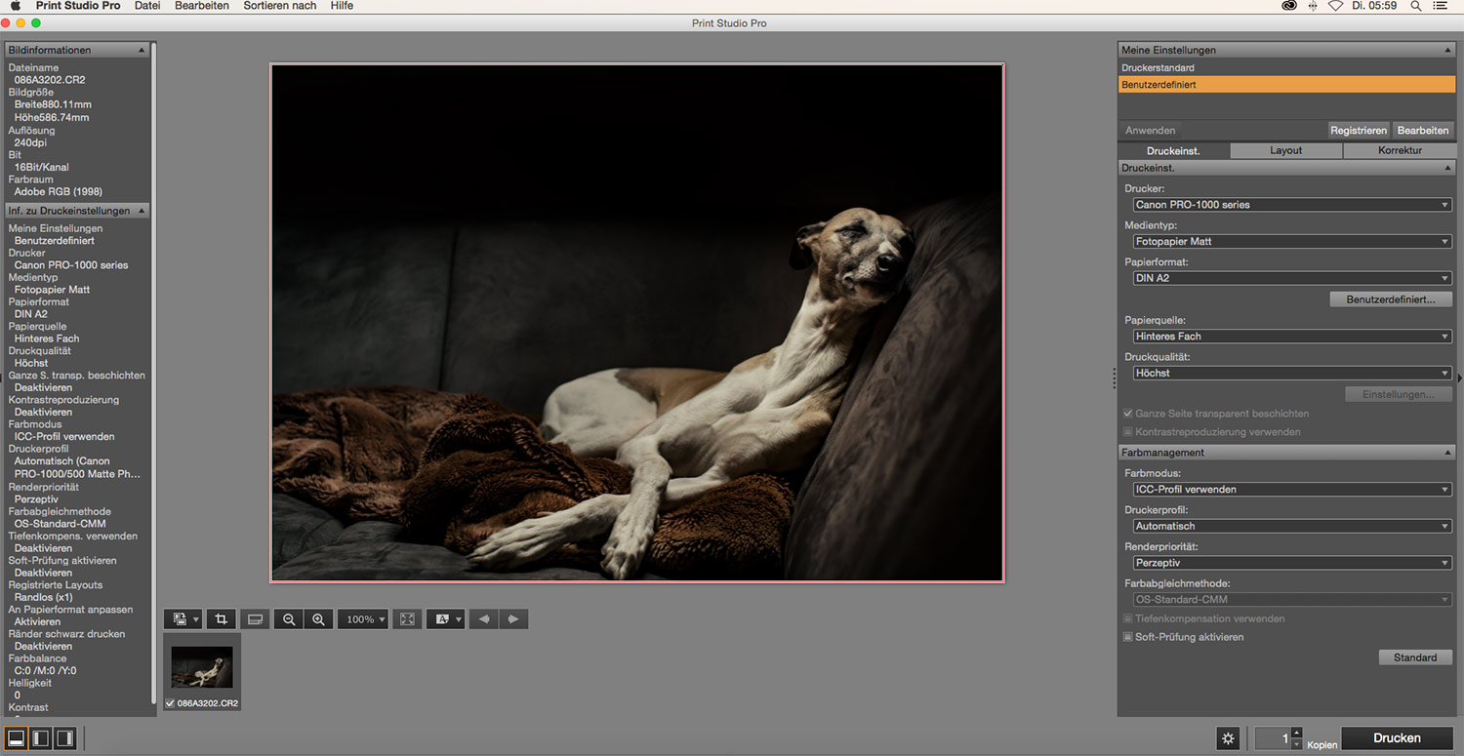Show the thumbnail strip at bottom layout icon
This screenshot has height=756, width=1464.
point(17,738)
